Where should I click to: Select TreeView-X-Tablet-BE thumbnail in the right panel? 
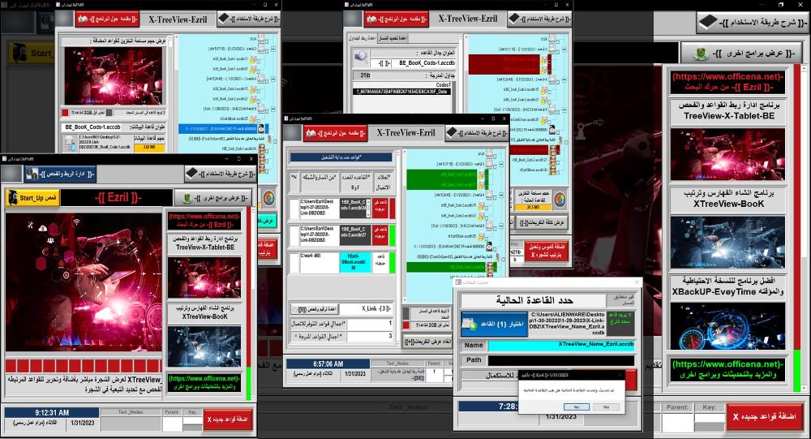(x=727, y=154)
